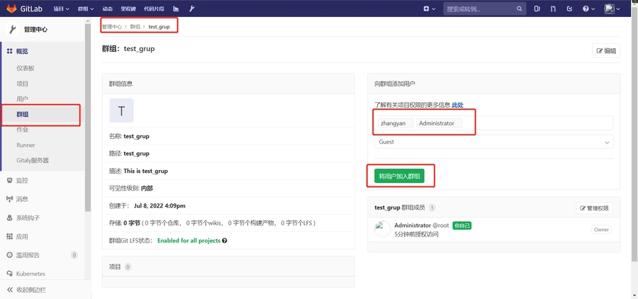The image size is (638, 299).
Task: Expand the 项目 dropdown in top navbar
Action: pyautogui.click(x=62, y=9)
